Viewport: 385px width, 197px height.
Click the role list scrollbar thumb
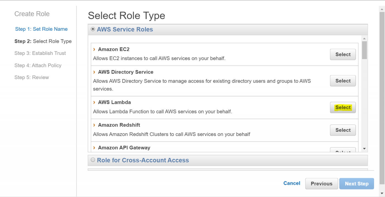tap(364, 50)
